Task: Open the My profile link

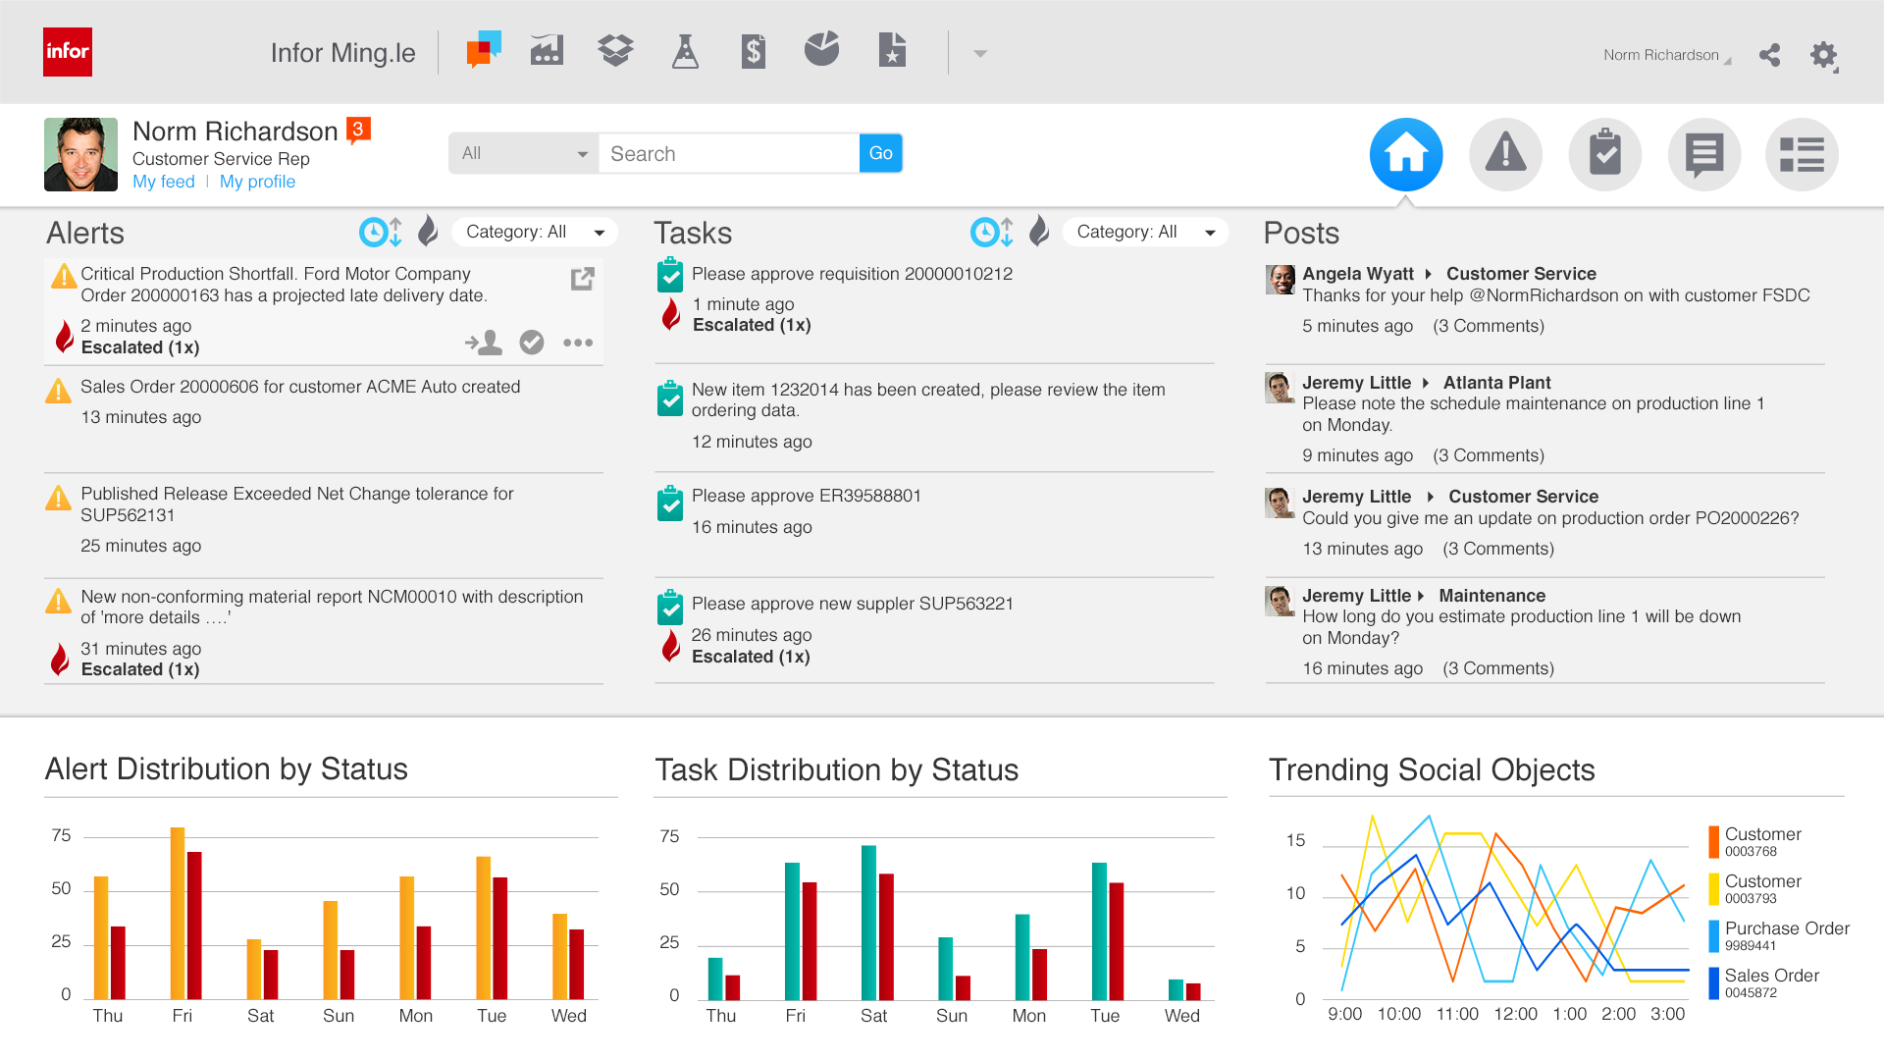Action: click(257, 182)
